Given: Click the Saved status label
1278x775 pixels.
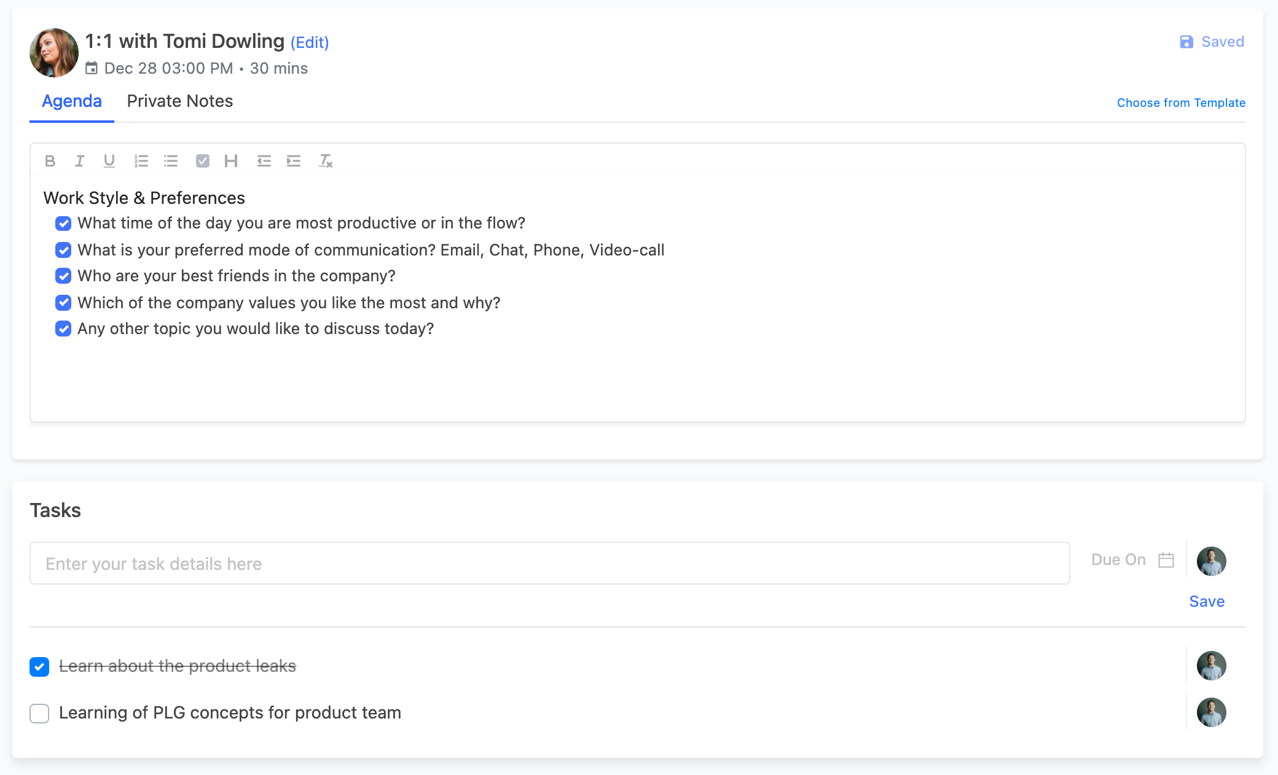Looking at the screenshot, I should point(1223,42).
